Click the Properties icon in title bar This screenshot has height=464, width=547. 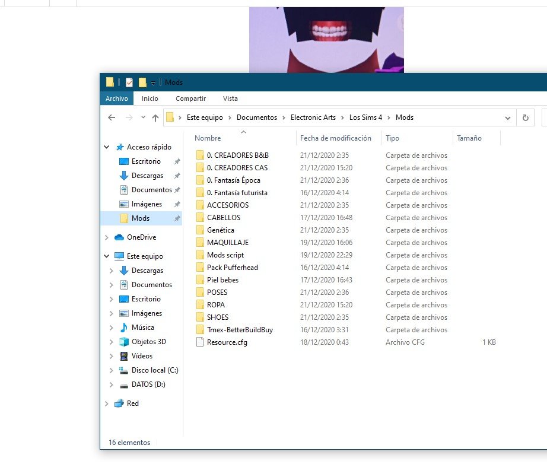[129, 82]
